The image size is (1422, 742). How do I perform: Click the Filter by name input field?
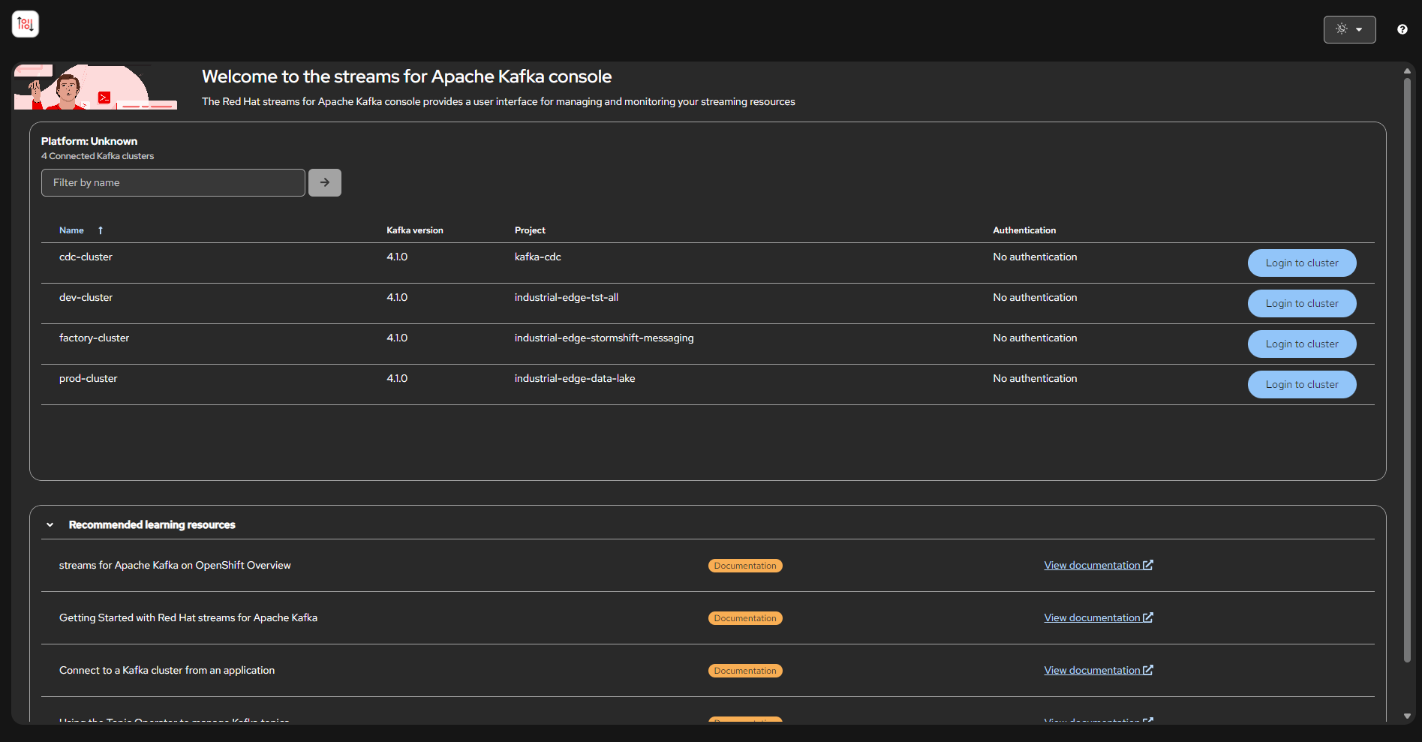click(173, 182)
